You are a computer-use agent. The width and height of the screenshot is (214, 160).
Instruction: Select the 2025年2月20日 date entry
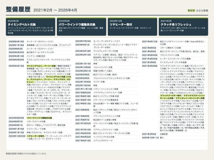[16, 60]
